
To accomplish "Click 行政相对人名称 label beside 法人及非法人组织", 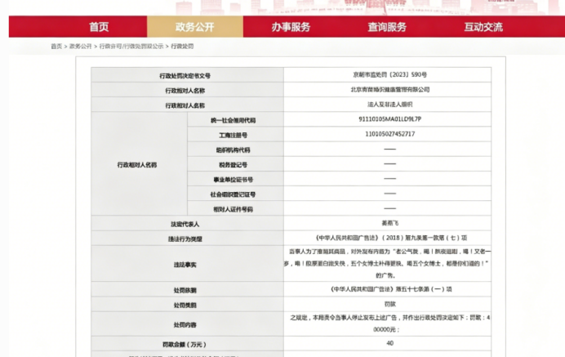I will click(187, 105).
